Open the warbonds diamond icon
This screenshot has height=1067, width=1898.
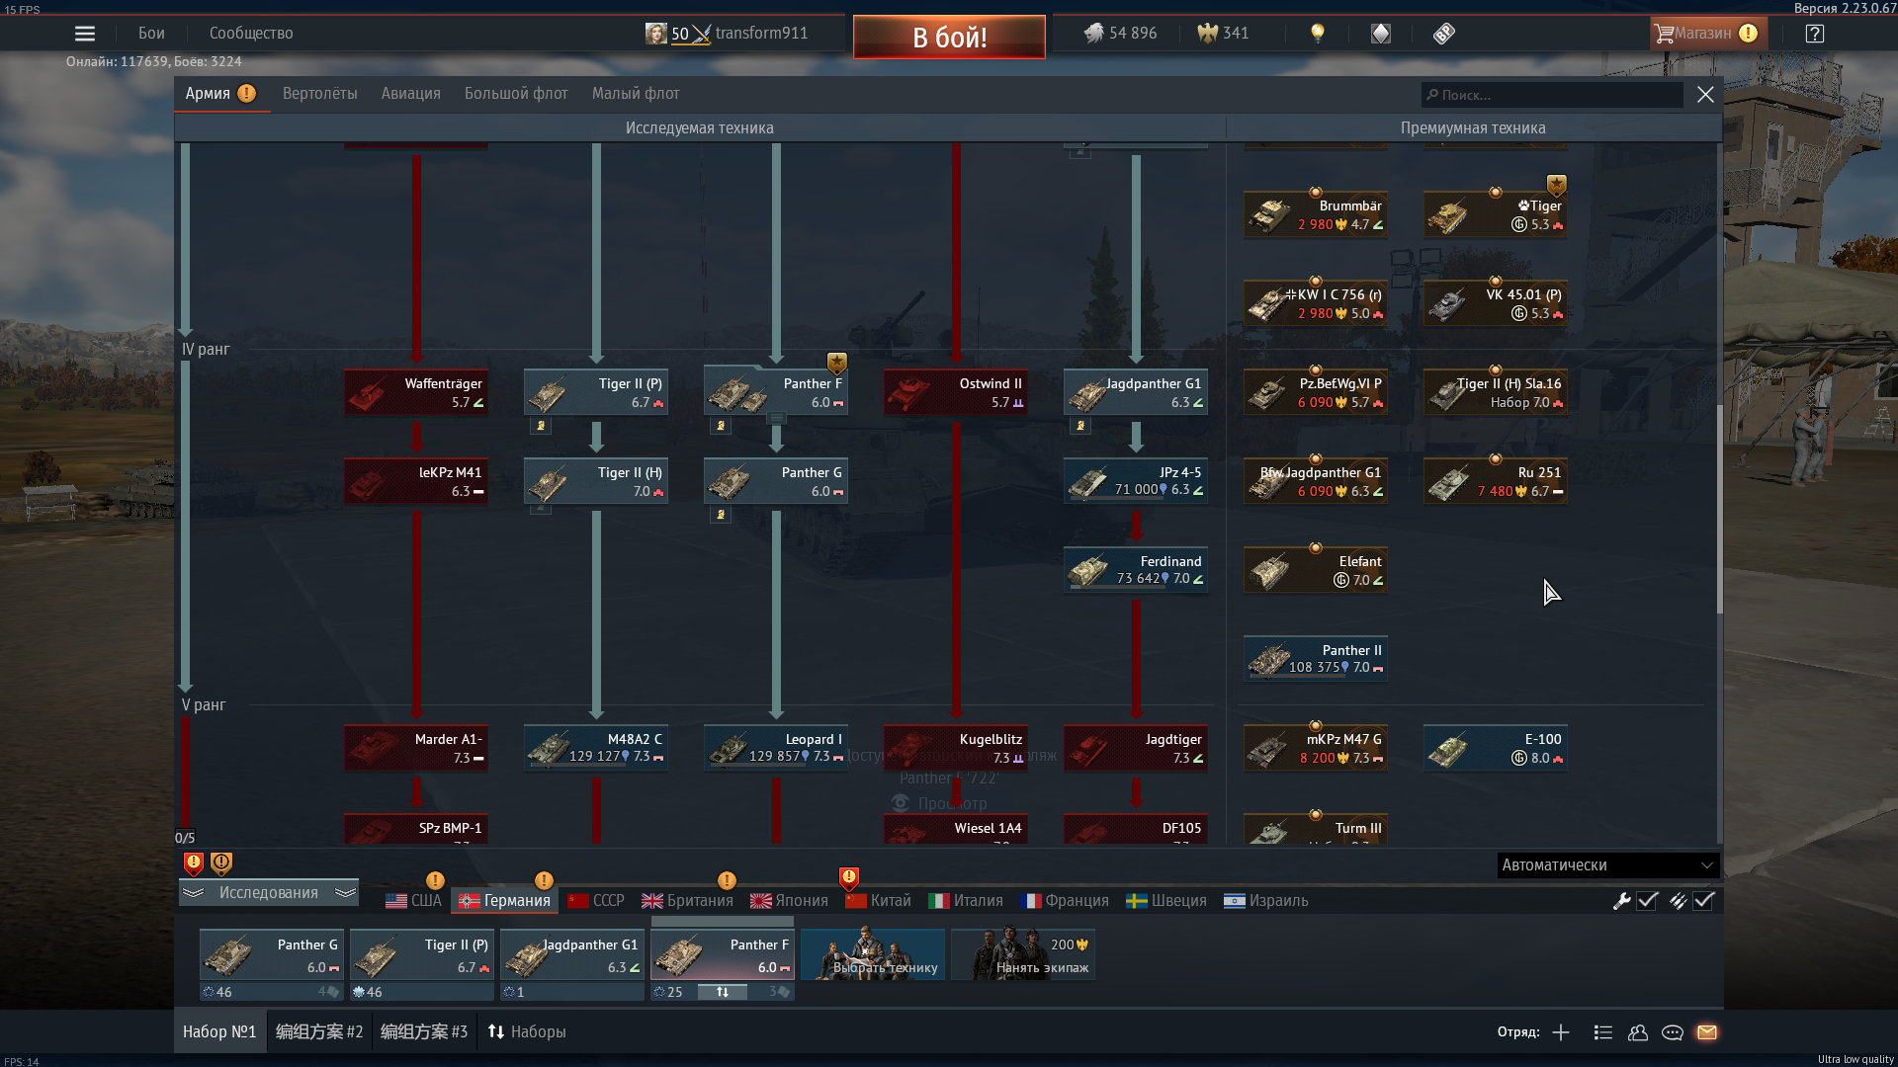coord(1381,34)
